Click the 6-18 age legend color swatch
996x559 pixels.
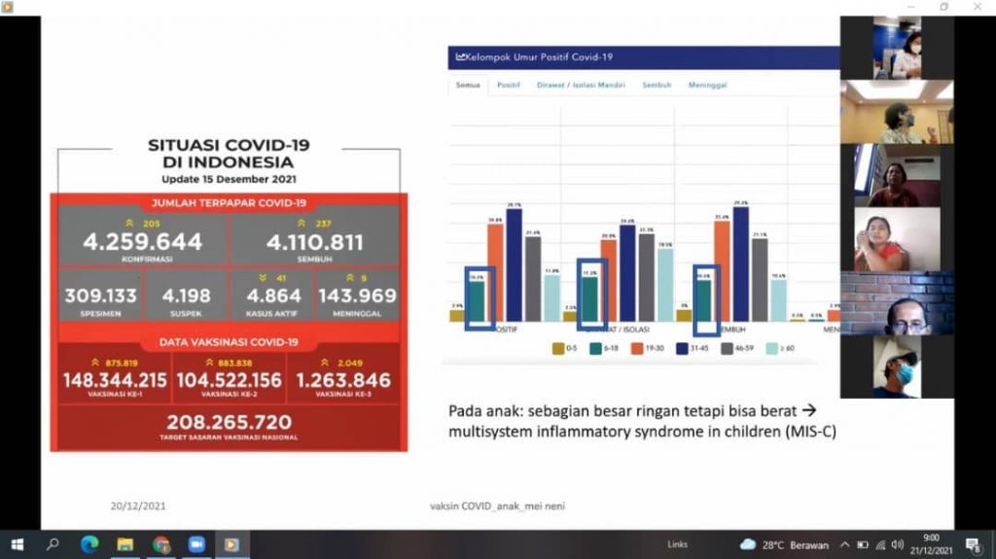[591, 348]
